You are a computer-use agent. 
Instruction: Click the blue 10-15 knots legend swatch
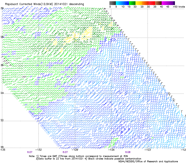point(126,3)
